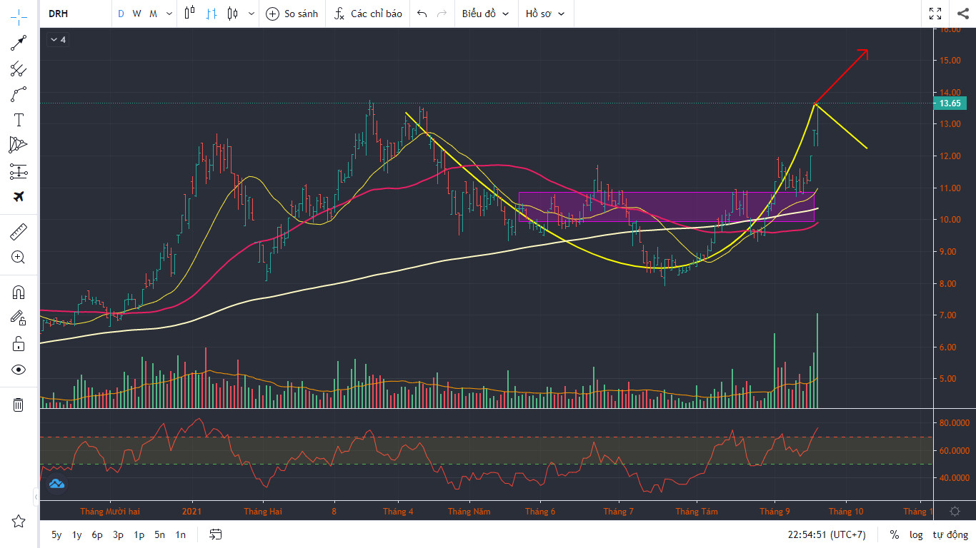Toggle magnet snap mode
Image resolution: width=976 pixels, height=548 pixels.
pos(19,293)
